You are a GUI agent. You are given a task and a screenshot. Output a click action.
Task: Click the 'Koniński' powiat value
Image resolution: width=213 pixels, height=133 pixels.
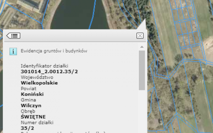pos(32,94)
